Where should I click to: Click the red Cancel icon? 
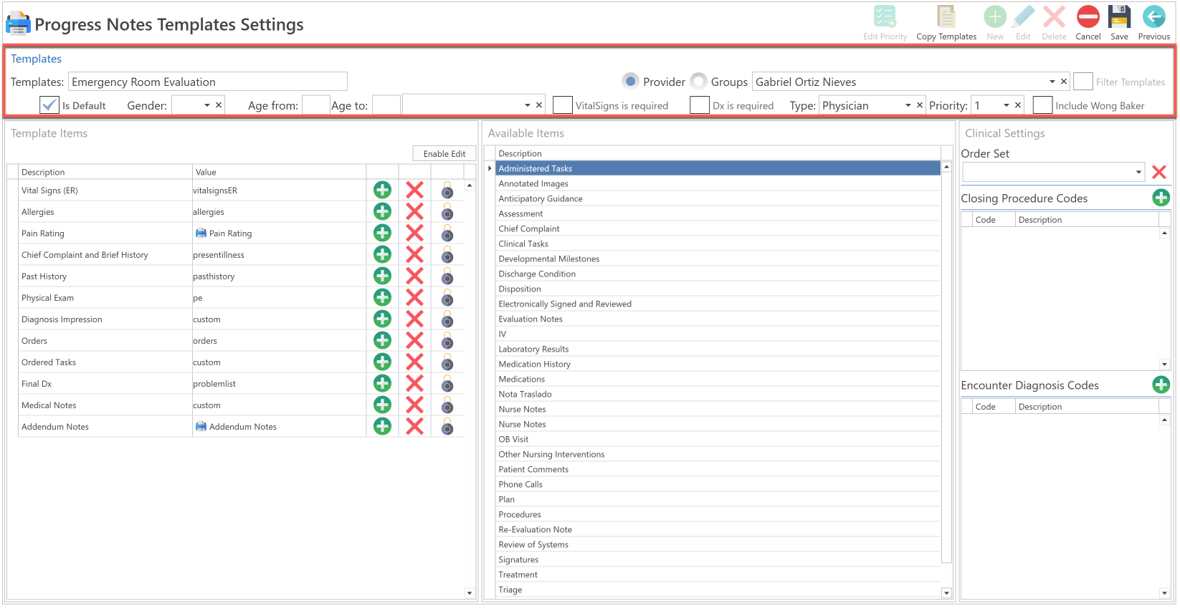[x=1088, y=17]
